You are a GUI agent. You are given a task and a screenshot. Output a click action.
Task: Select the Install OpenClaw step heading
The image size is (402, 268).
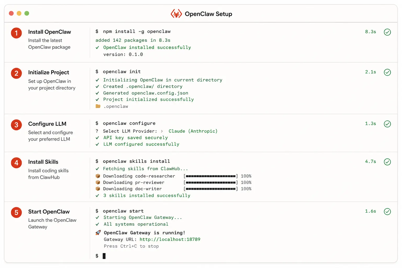(49, 32)
